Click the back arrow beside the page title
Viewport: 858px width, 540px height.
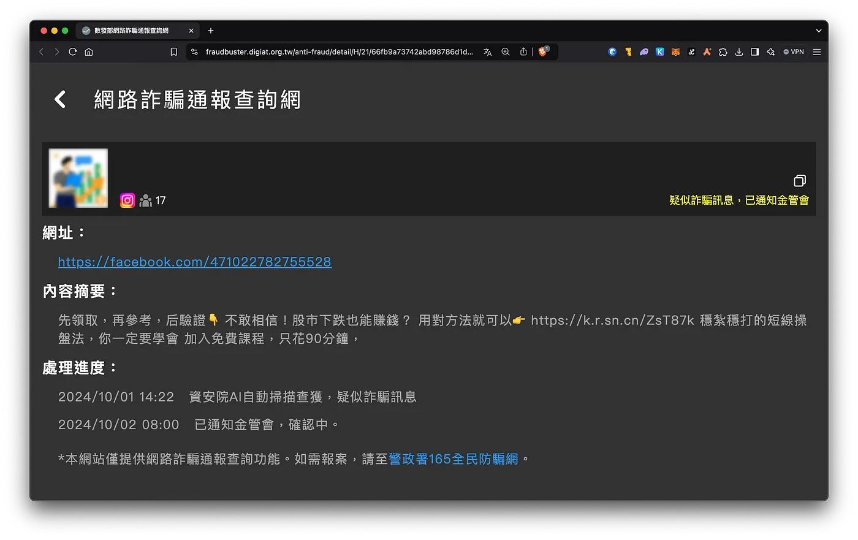click(x=60, y=99)
